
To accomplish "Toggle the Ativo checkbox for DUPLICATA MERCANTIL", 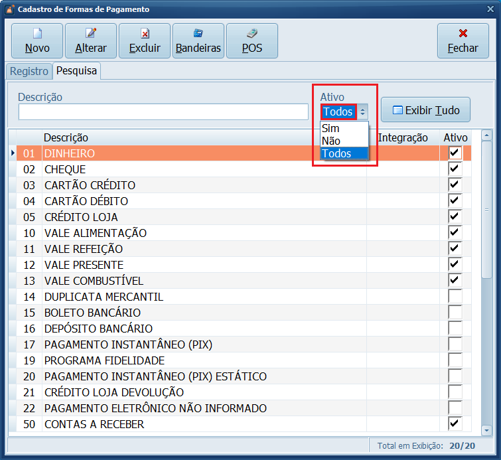I will pos(455,297).
